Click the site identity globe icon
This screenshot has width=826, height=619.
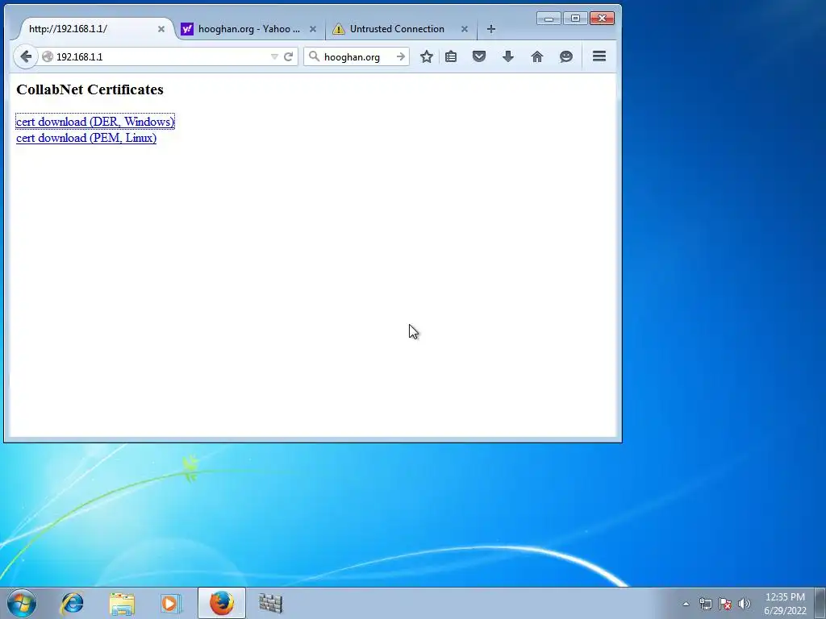(48, 56)
